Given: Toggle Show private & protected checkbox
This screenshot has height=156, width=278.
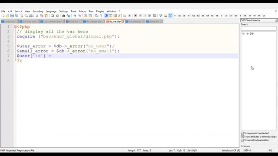Looking at the screenshot, I should point(242,133).
